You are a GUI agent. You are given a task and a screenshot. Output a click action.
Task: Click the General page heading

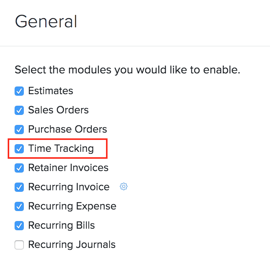coord(46,22)
